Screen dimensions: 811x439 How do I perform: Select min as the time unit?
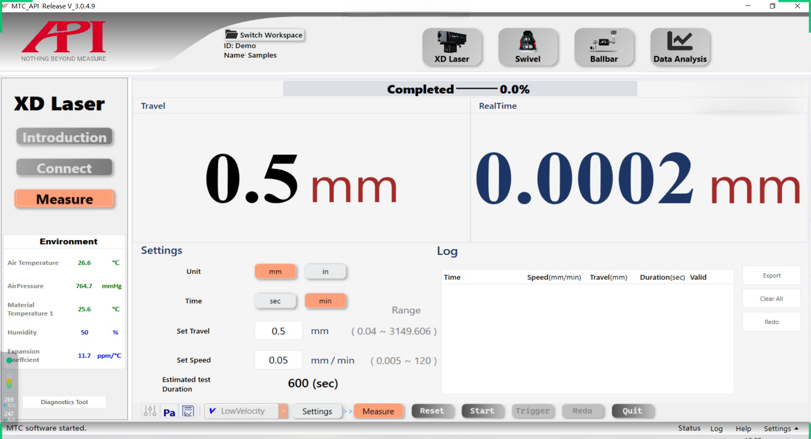click(325, 301)
